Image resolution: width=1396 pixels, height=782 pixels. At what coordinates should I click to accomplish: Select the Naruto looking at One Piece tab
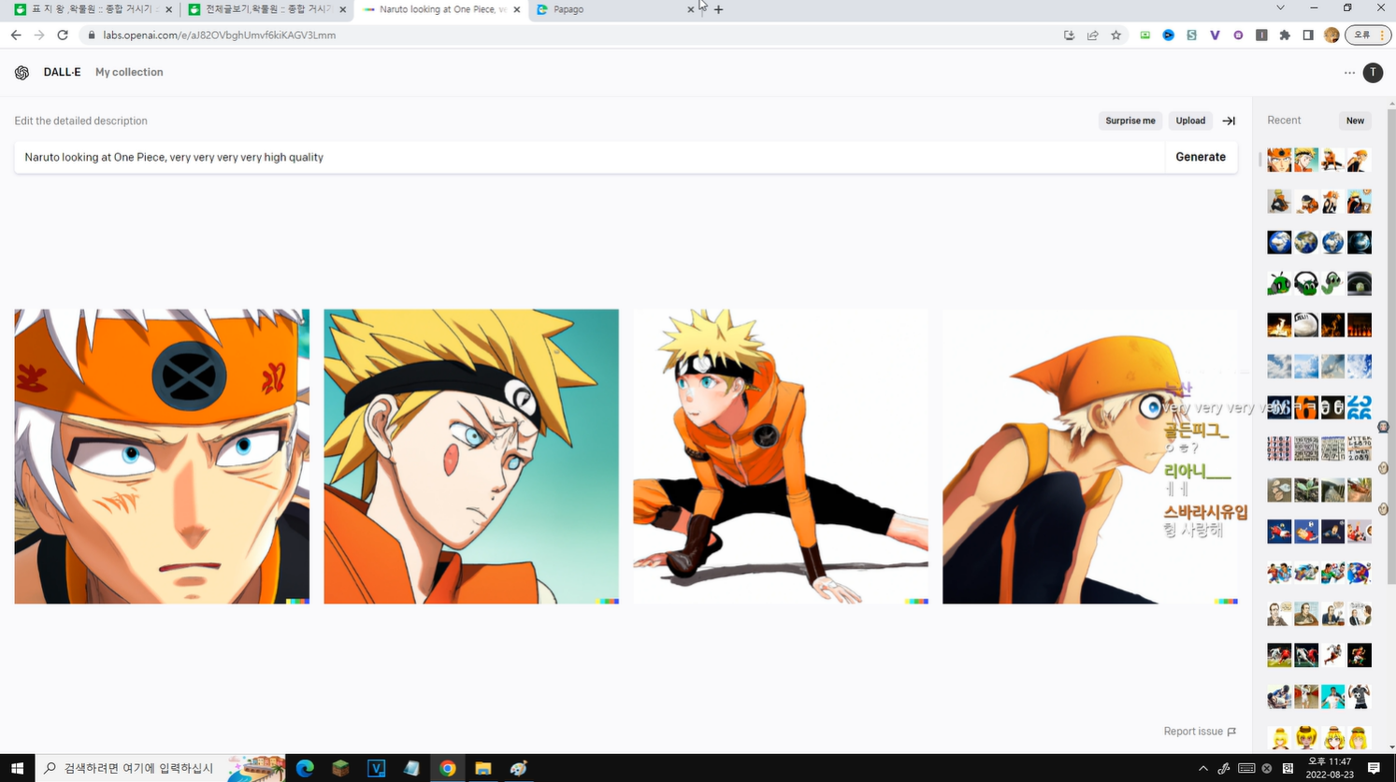coord(441,9)
